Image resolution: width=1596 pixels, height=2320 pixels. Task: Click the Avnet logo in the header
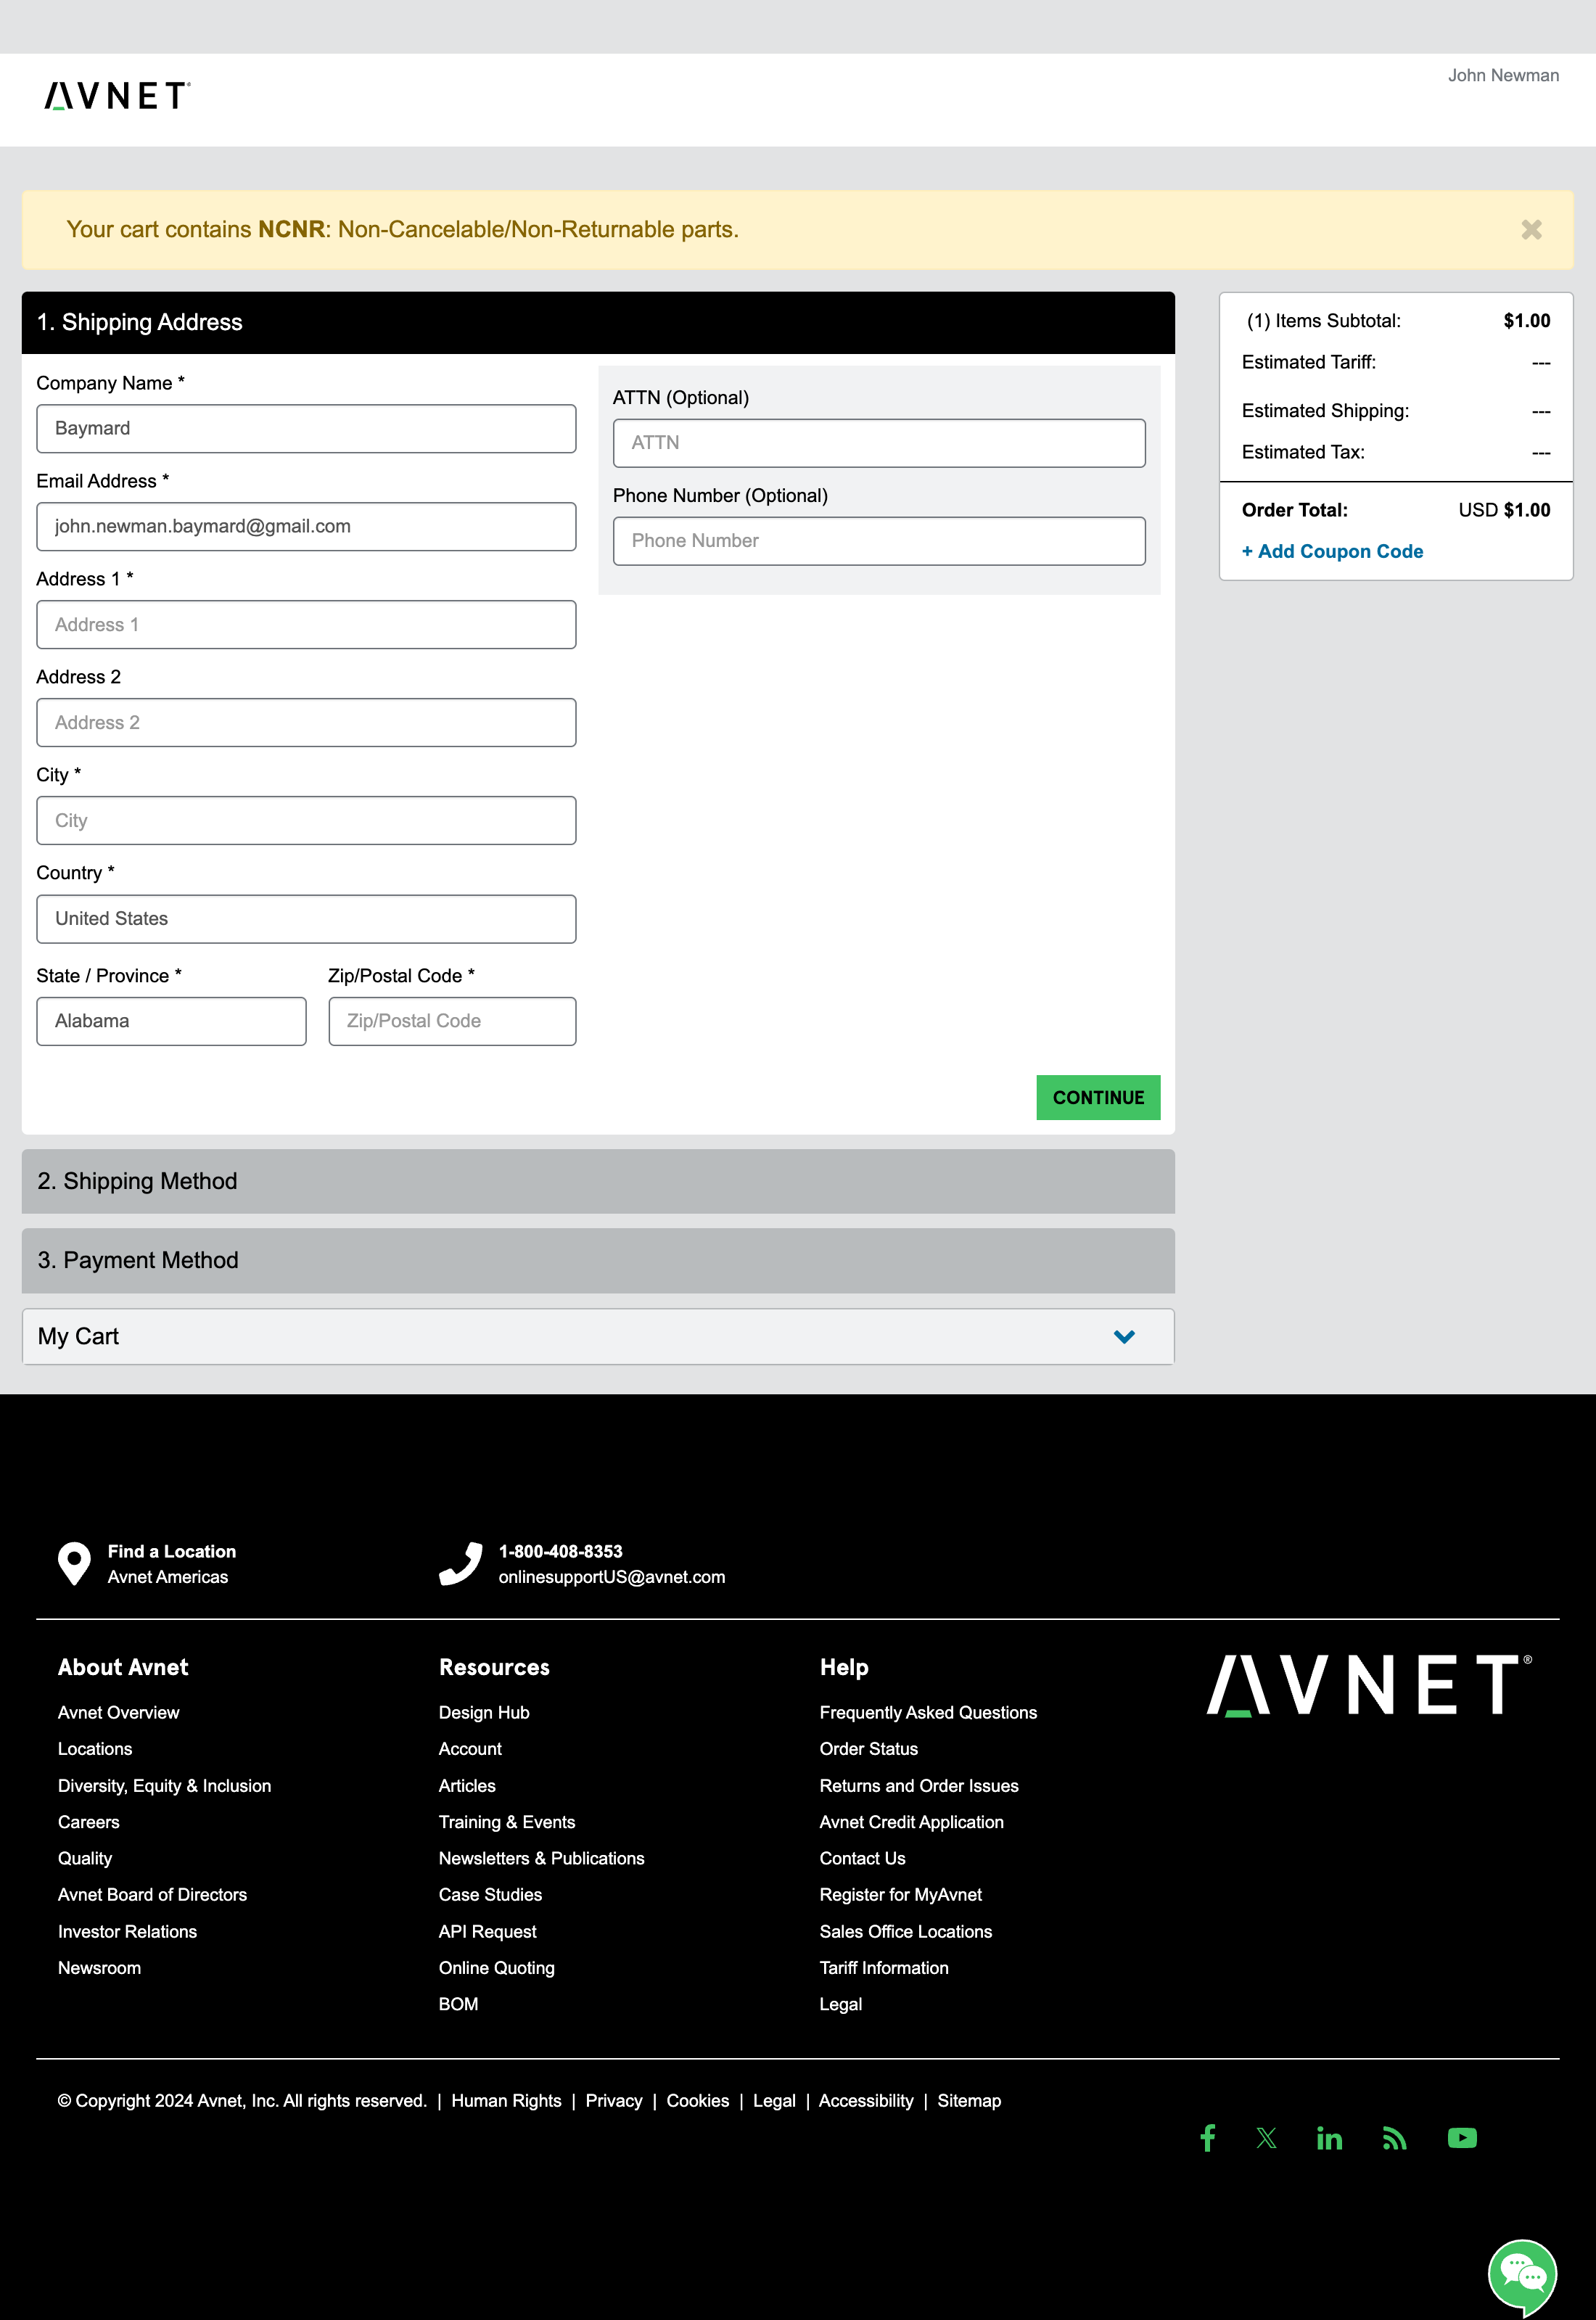[115, 96]
